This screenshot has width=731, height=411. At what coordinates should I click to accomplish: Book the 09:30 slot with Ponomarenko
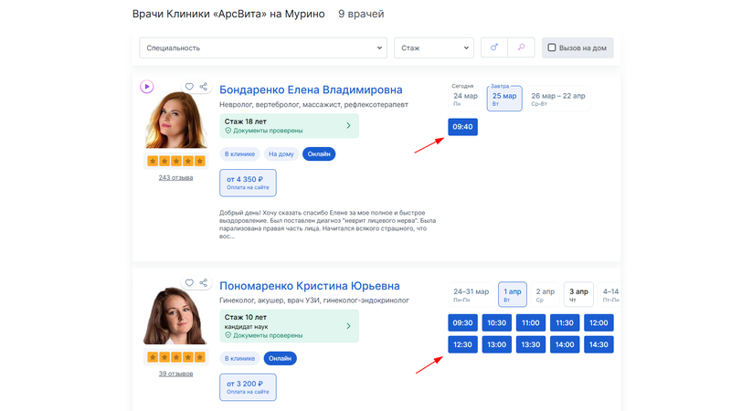pyautogui.click(x=462, y=322)
